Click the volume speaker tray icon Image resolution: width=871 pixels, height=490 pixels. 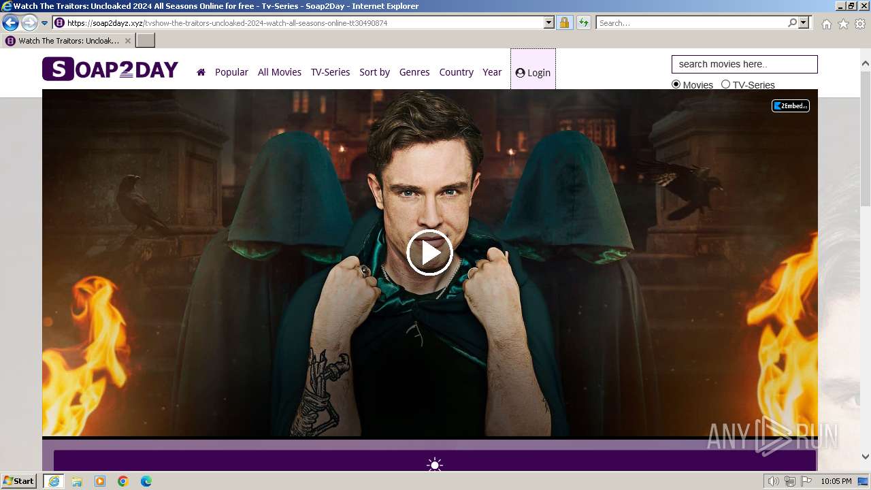pyautogui.click(x=774, y=481)
